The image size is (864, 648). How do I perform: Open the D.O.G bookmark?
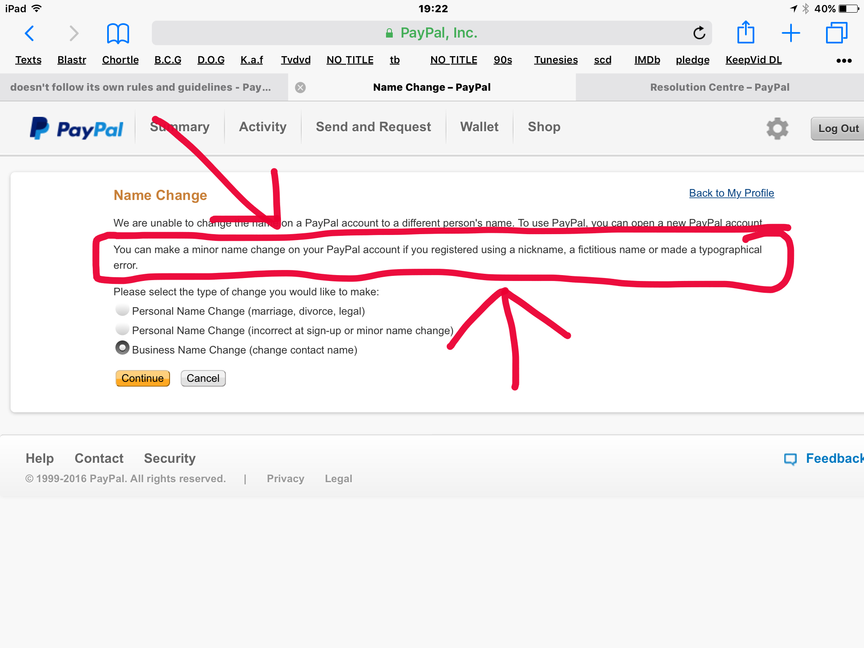tap(211, 60)
